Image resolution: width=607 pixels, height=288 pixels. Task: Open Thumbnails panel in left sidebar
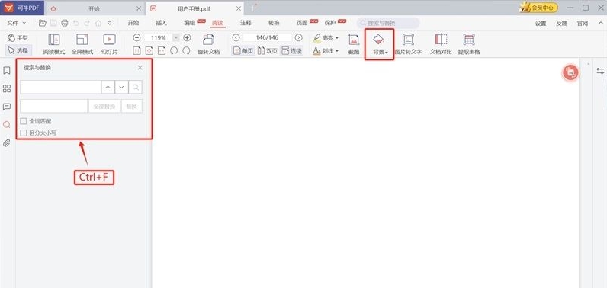7,88
